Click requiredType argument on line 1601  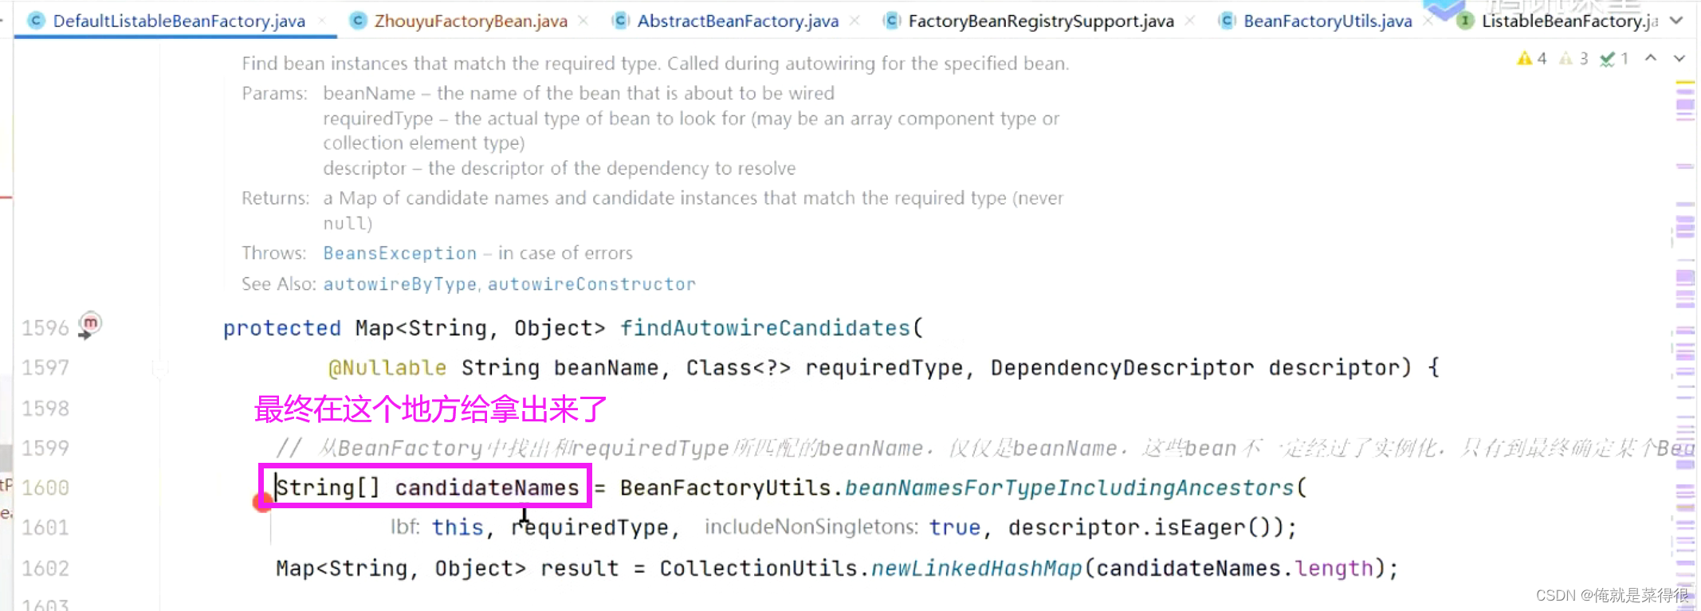pyautogui.click(x=590, y=527)
